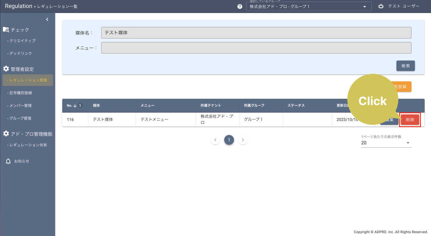Select page 1 in the pagination control
Screen dimensions: 431x236
(229, 140)
